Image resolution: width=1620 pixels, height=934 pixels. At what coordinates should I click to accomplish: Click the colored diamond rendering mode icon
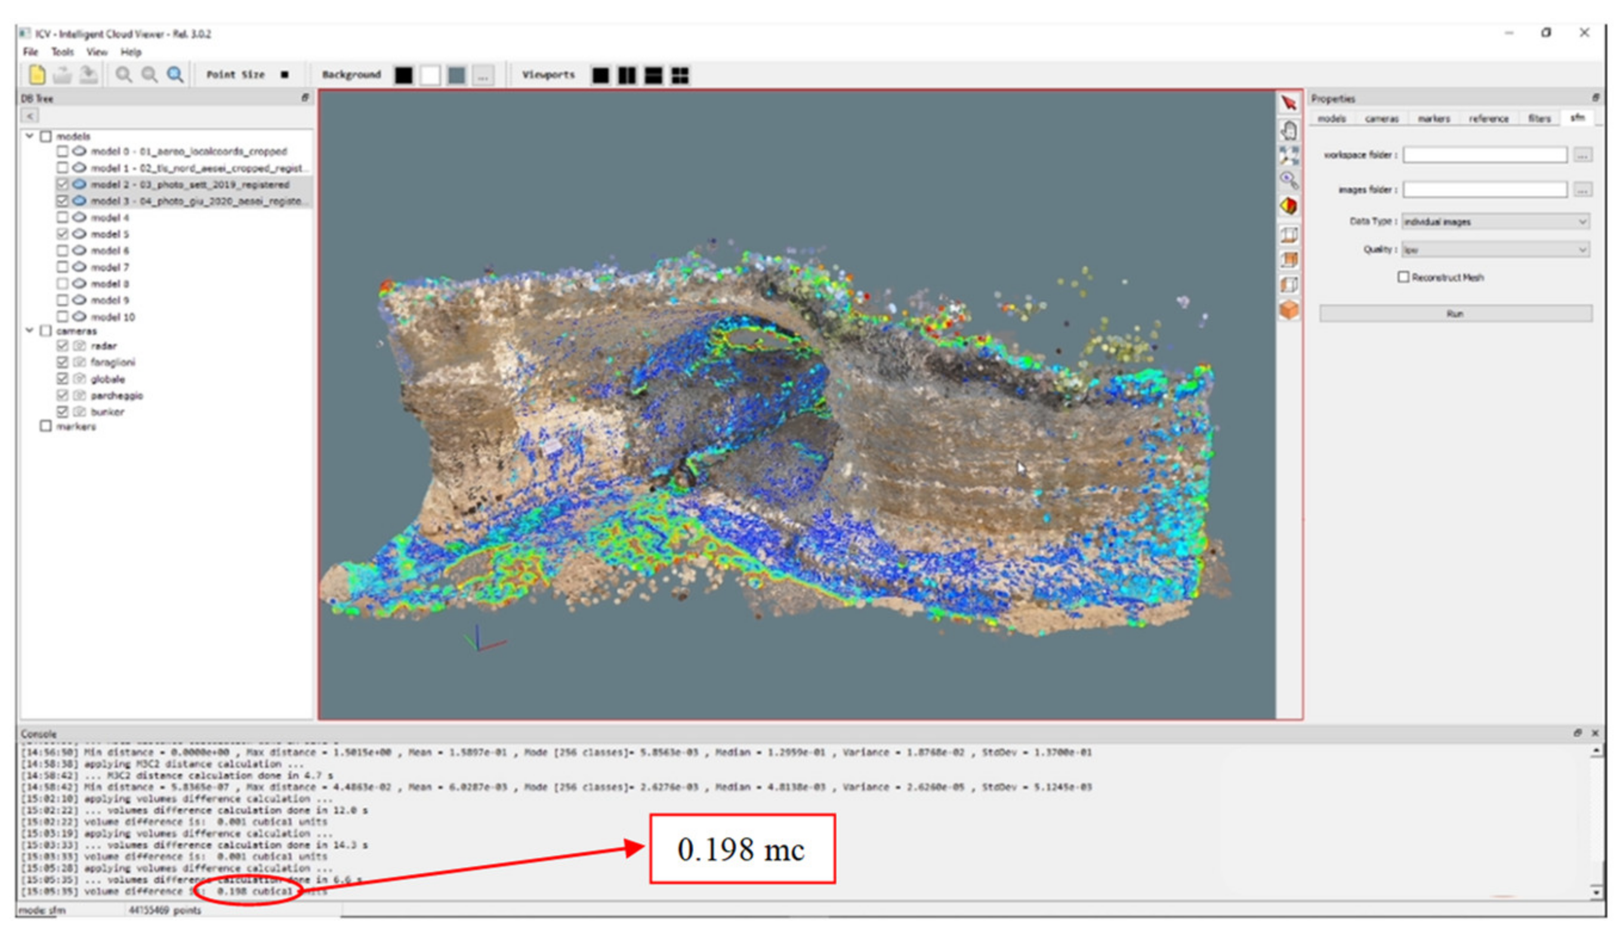tap(1289, 205)
